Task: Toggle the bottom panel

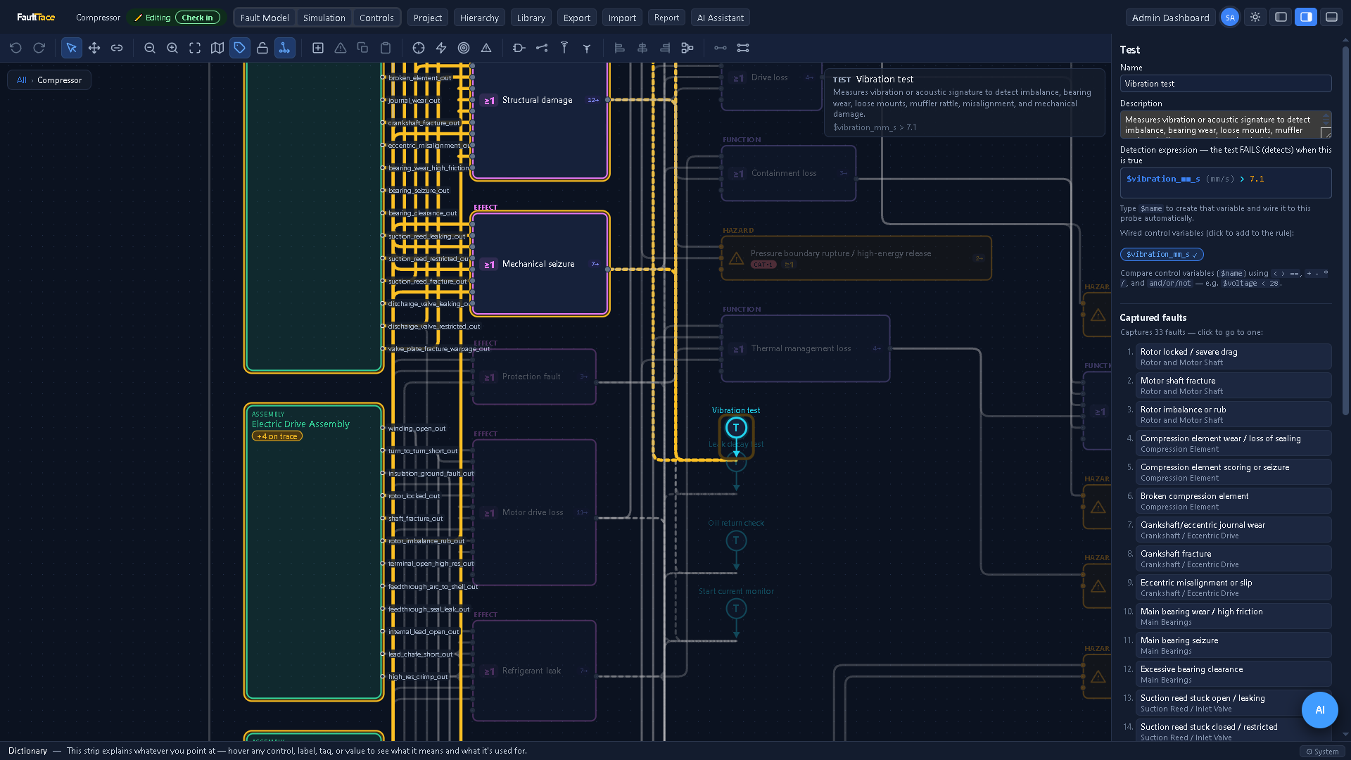Action: point(1332,18)
